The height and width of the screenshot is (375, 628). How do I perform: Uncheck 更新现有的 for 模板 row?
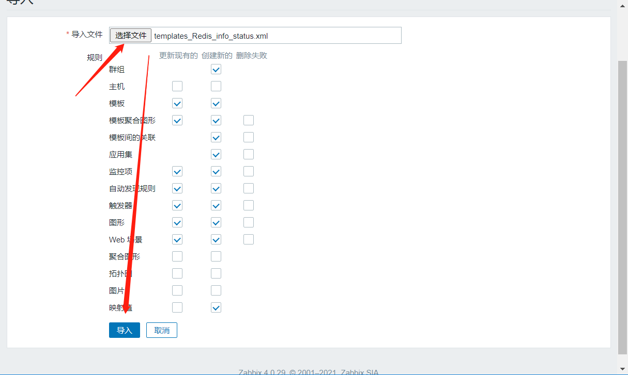[x=177, y=104]
